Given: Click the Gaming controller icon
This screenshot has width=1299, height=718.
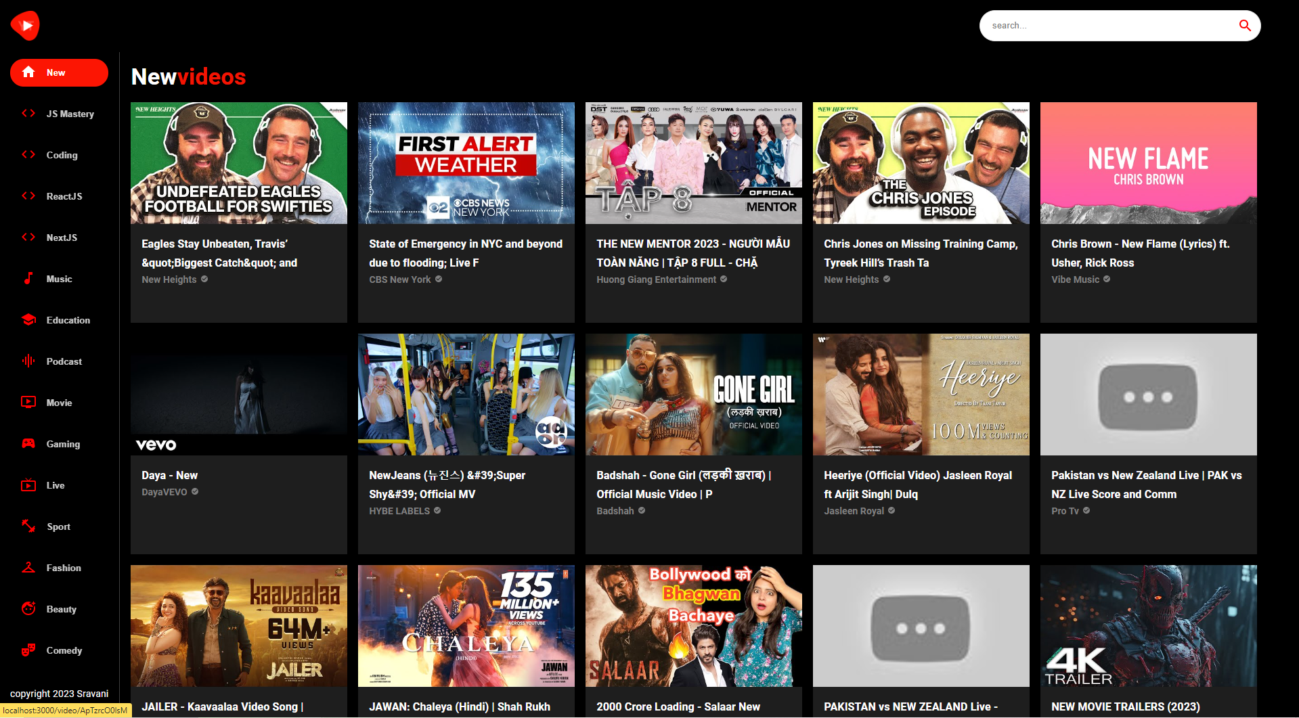Looking at the screenshot, I should coord(28,443).
